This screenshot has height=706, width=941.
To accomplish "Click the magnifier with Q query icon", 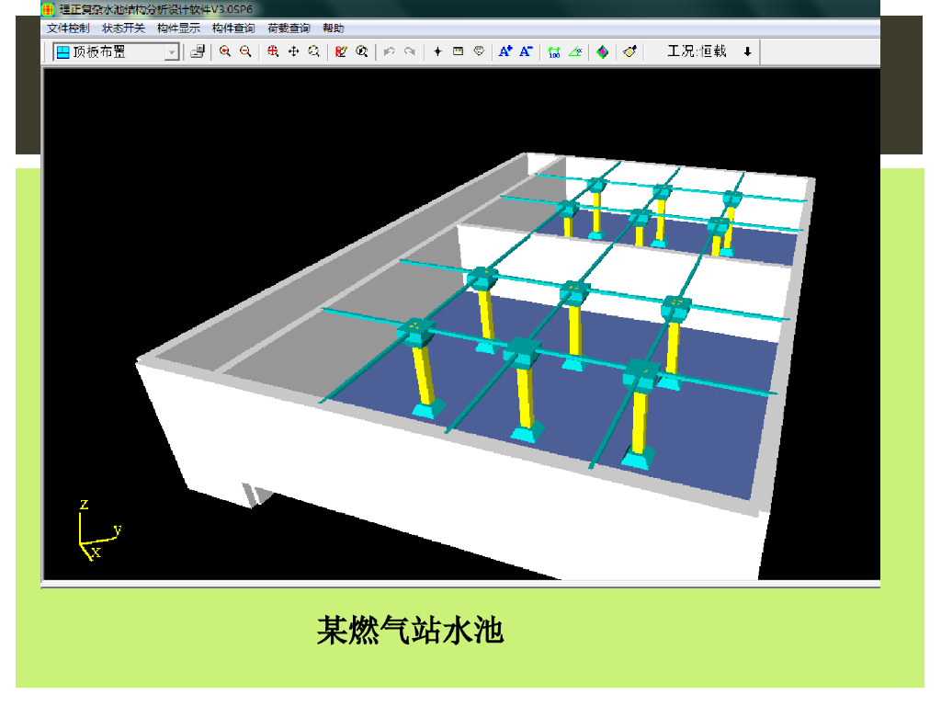I will (x=361, y=51).
